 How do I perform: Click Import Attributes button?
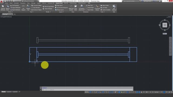click(15, 8)
